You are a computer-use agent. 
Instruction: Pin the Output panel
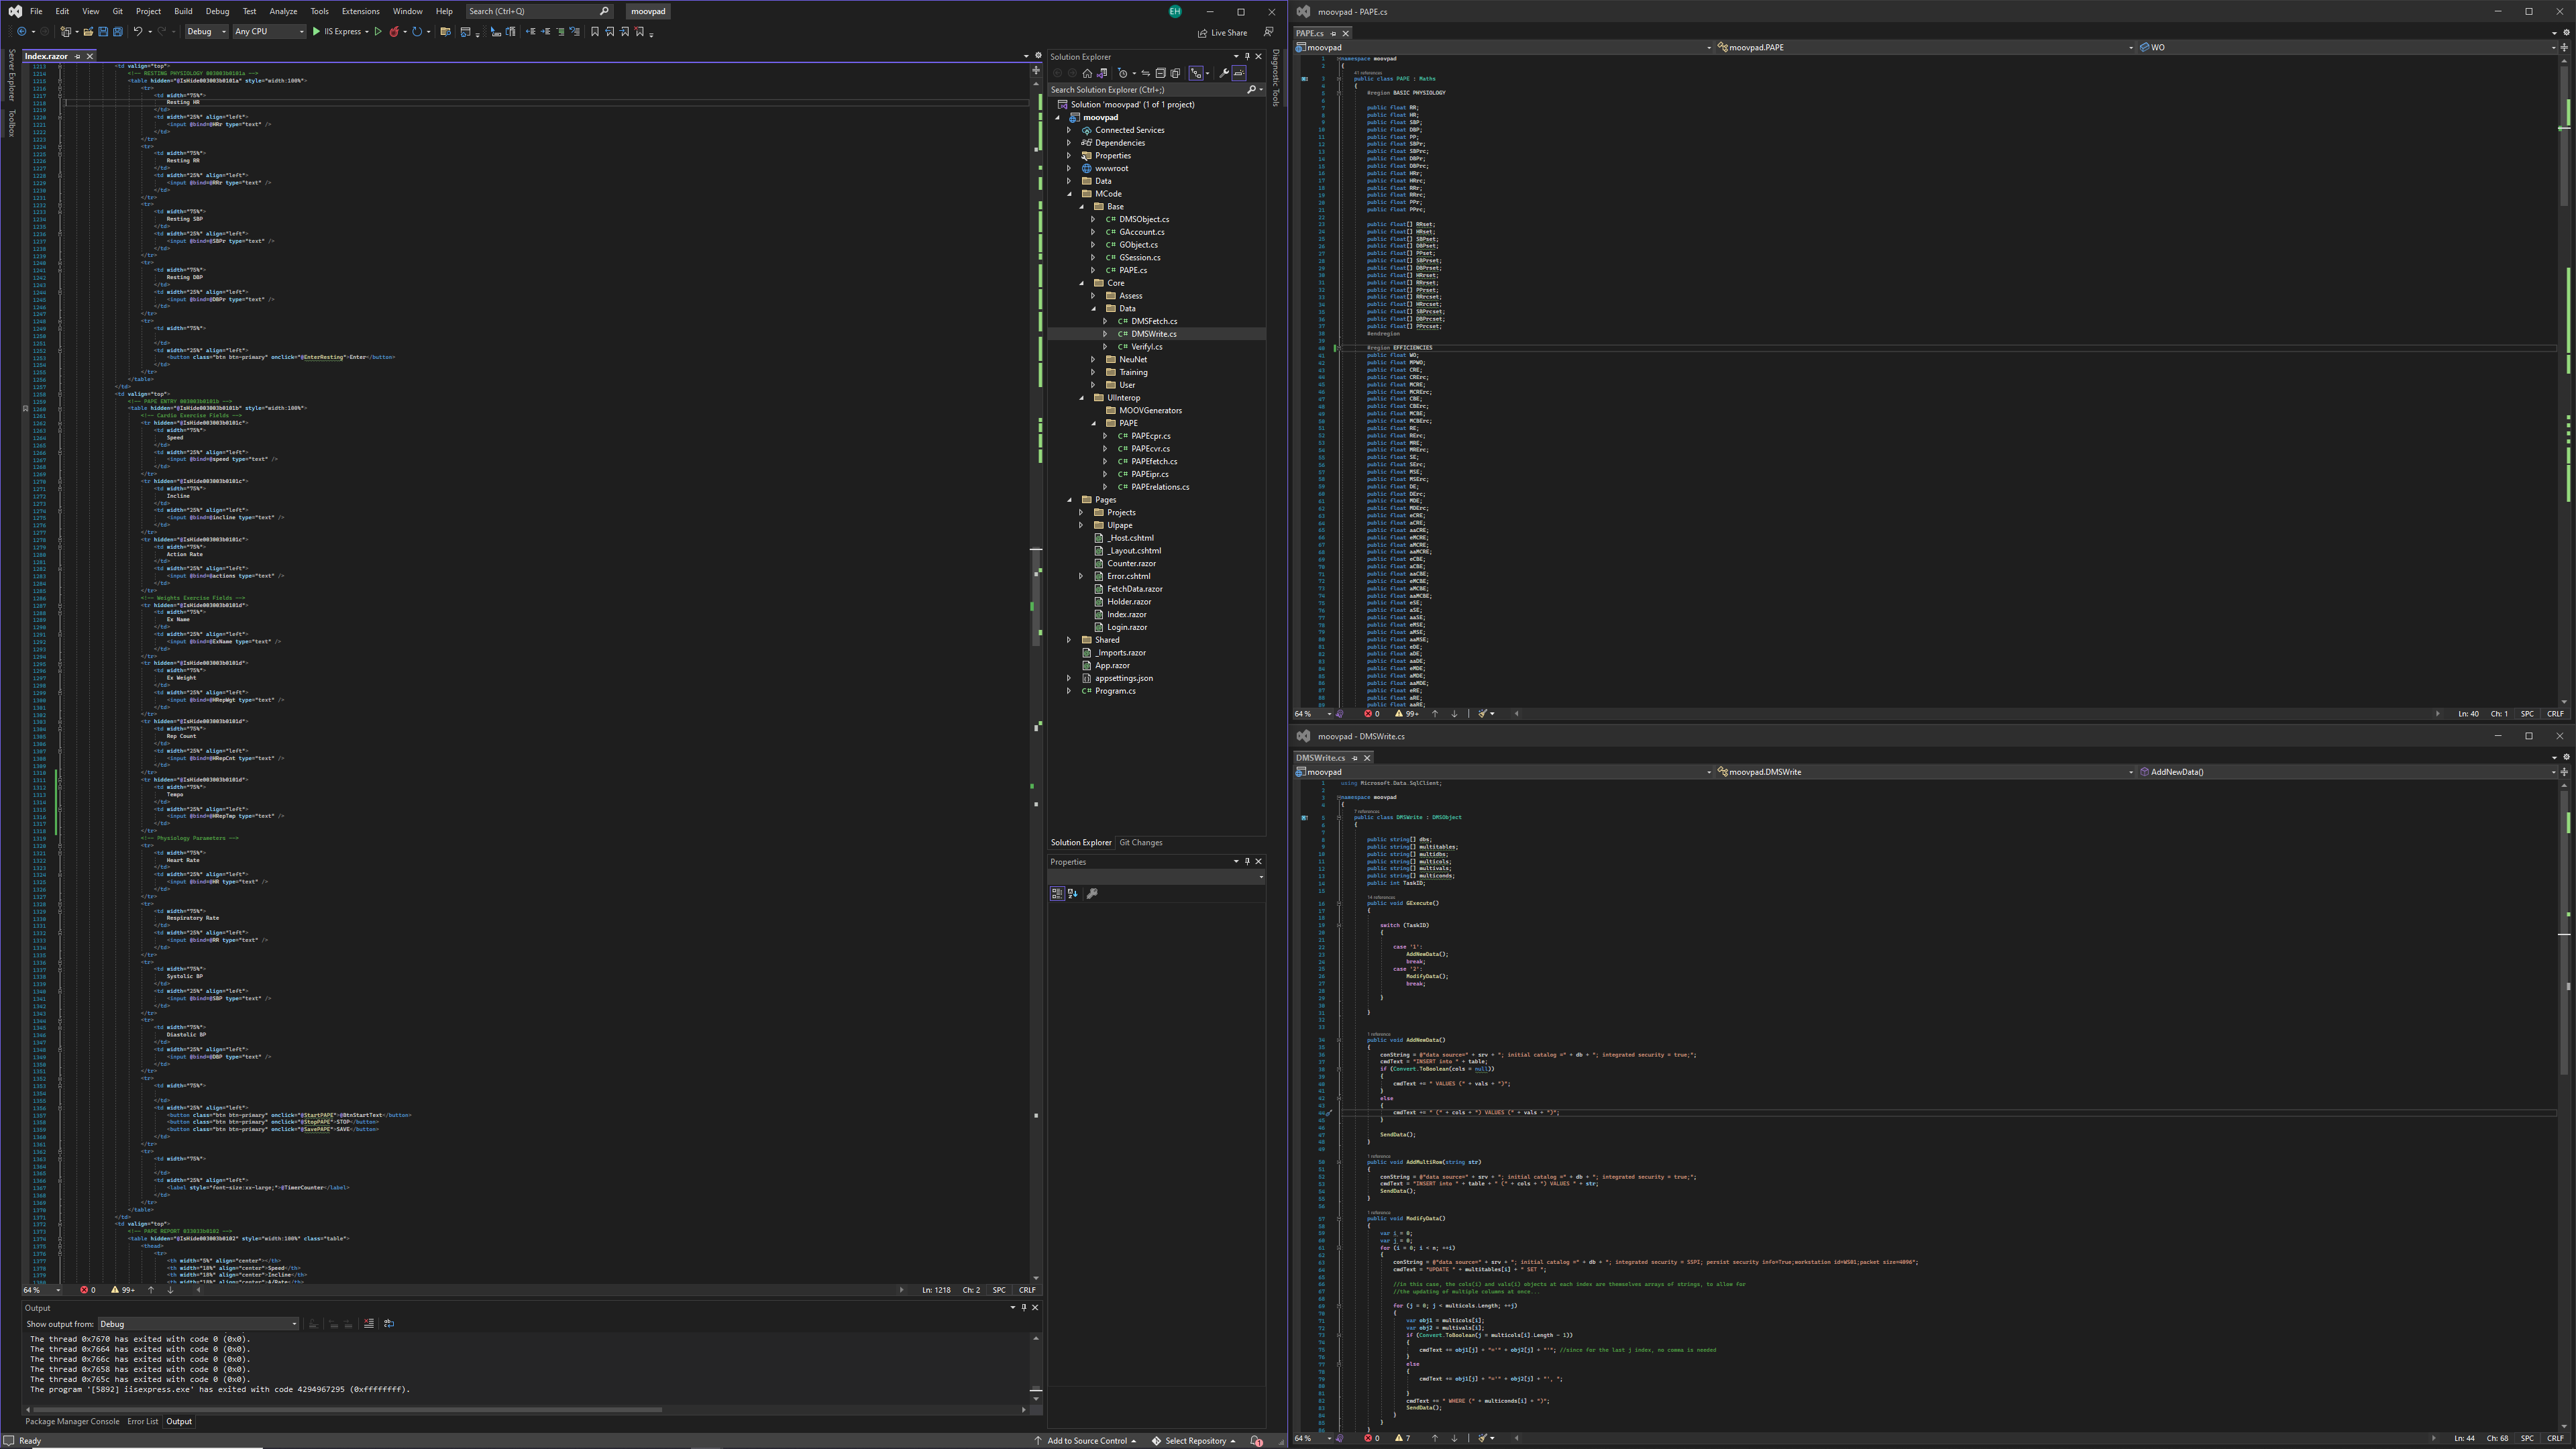pyautogui.click(x=1023, y=1307)
